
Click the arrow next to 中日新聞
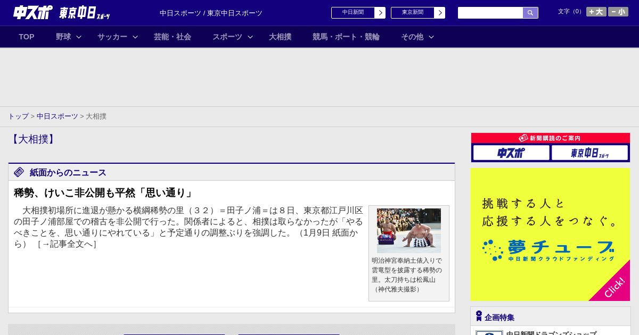coord(380,13)
